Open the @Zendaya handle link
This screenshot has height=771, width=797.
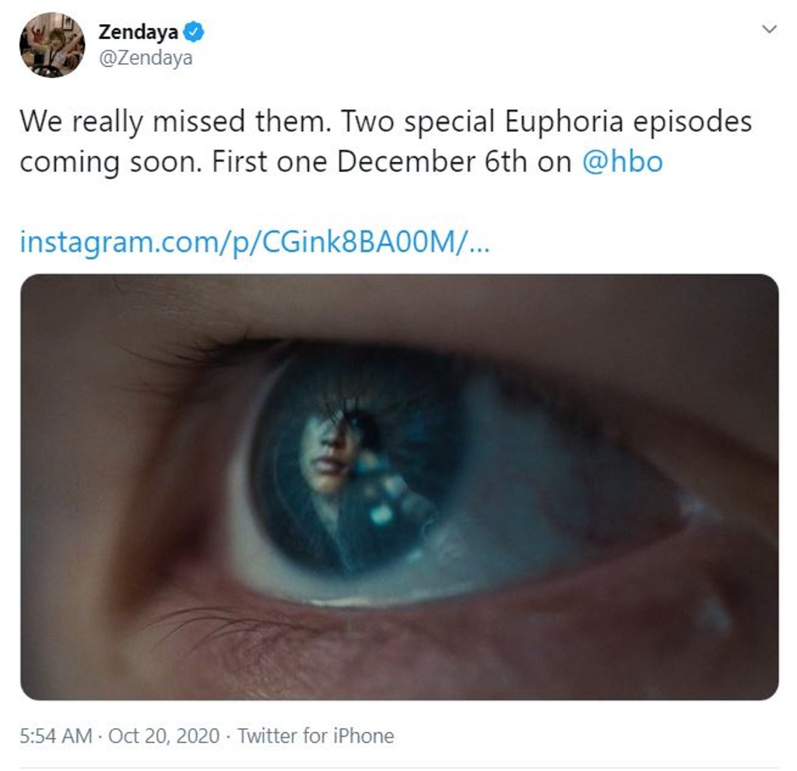pyautogui.click(x=145, y=58)
